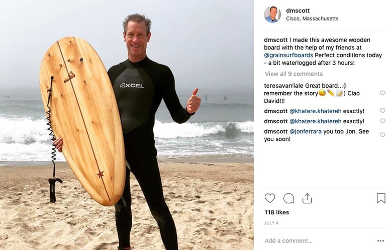Like the second 'exactly!' comment heart
This screenshot has height=250, width=392.
point(382,121)
